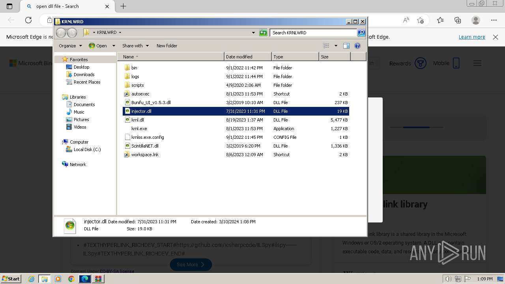Sort by the Date modified column
This screenshot has width=505, height=284.
(248, 57)
